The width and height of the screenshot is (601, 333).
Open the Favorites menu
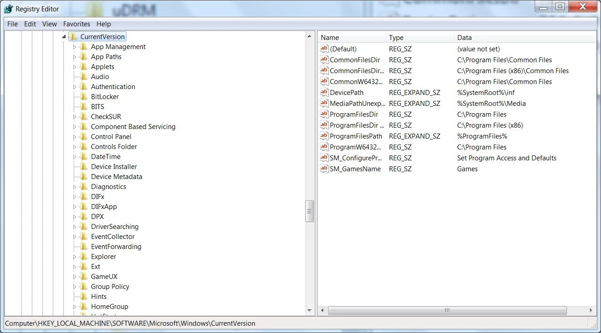[76, 24]
